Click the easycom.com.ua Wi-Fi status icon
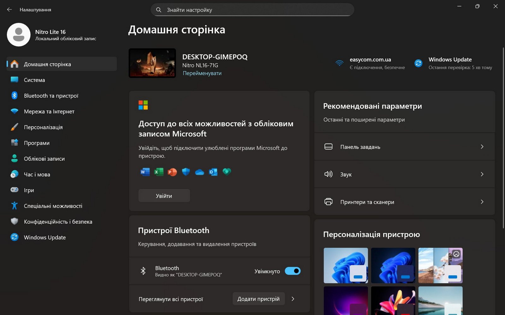The height and width of the screenshot is (315, 505). pyautogui.click(x=339, y=63)
